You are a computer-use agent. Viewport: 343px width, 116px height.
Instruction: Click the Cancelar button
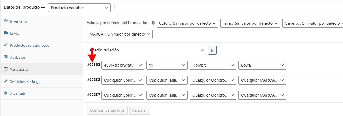[139, 110]
